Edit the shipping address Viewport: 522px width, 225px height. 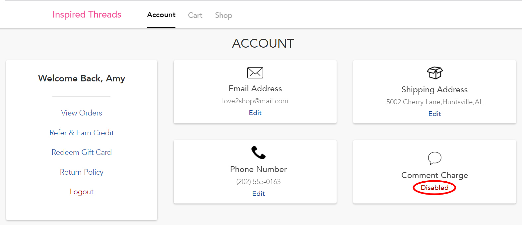434,114
